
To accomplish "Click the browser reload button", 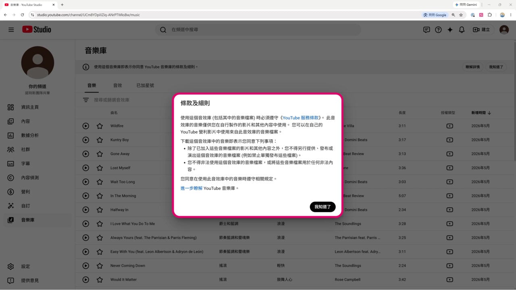I will 23,15.
